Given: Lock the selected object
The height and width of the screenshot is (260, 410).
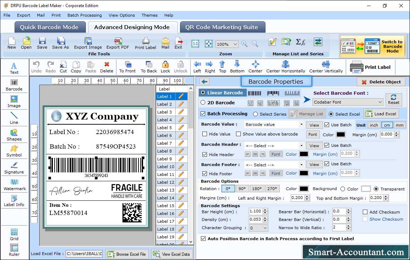Looking at the screenshot, I should click(x=165, y=67).
